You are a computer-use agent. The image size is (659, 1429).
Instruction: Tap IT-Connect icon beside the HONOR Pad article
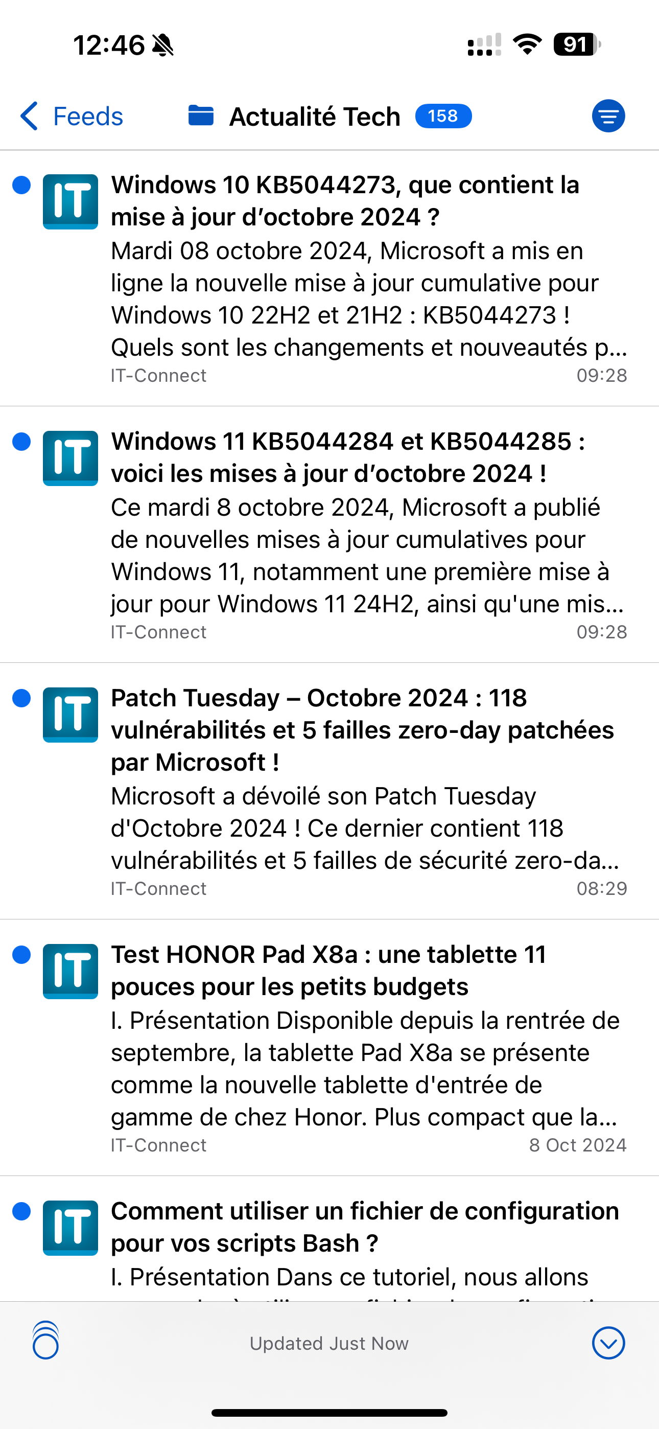(70, 971)
